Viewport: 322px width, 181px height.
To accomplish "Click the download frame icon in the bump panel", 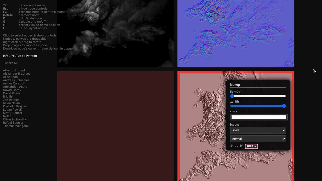I will 231,146.
